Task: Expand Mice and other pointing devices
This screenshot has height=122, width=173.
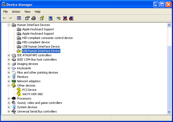Action: (9, 72)
